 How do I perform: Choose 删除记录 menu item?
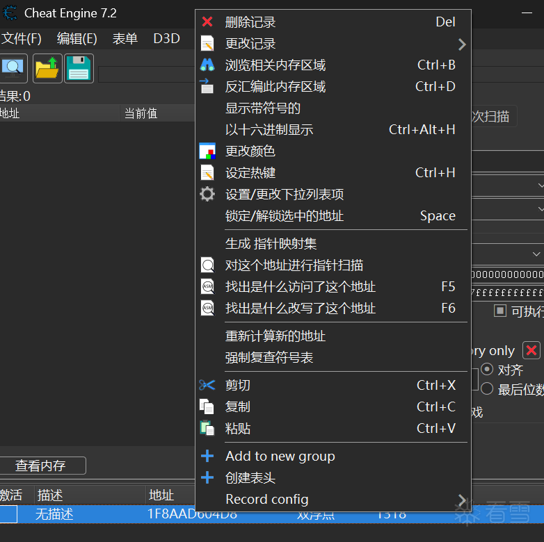(x=333, y=22)
